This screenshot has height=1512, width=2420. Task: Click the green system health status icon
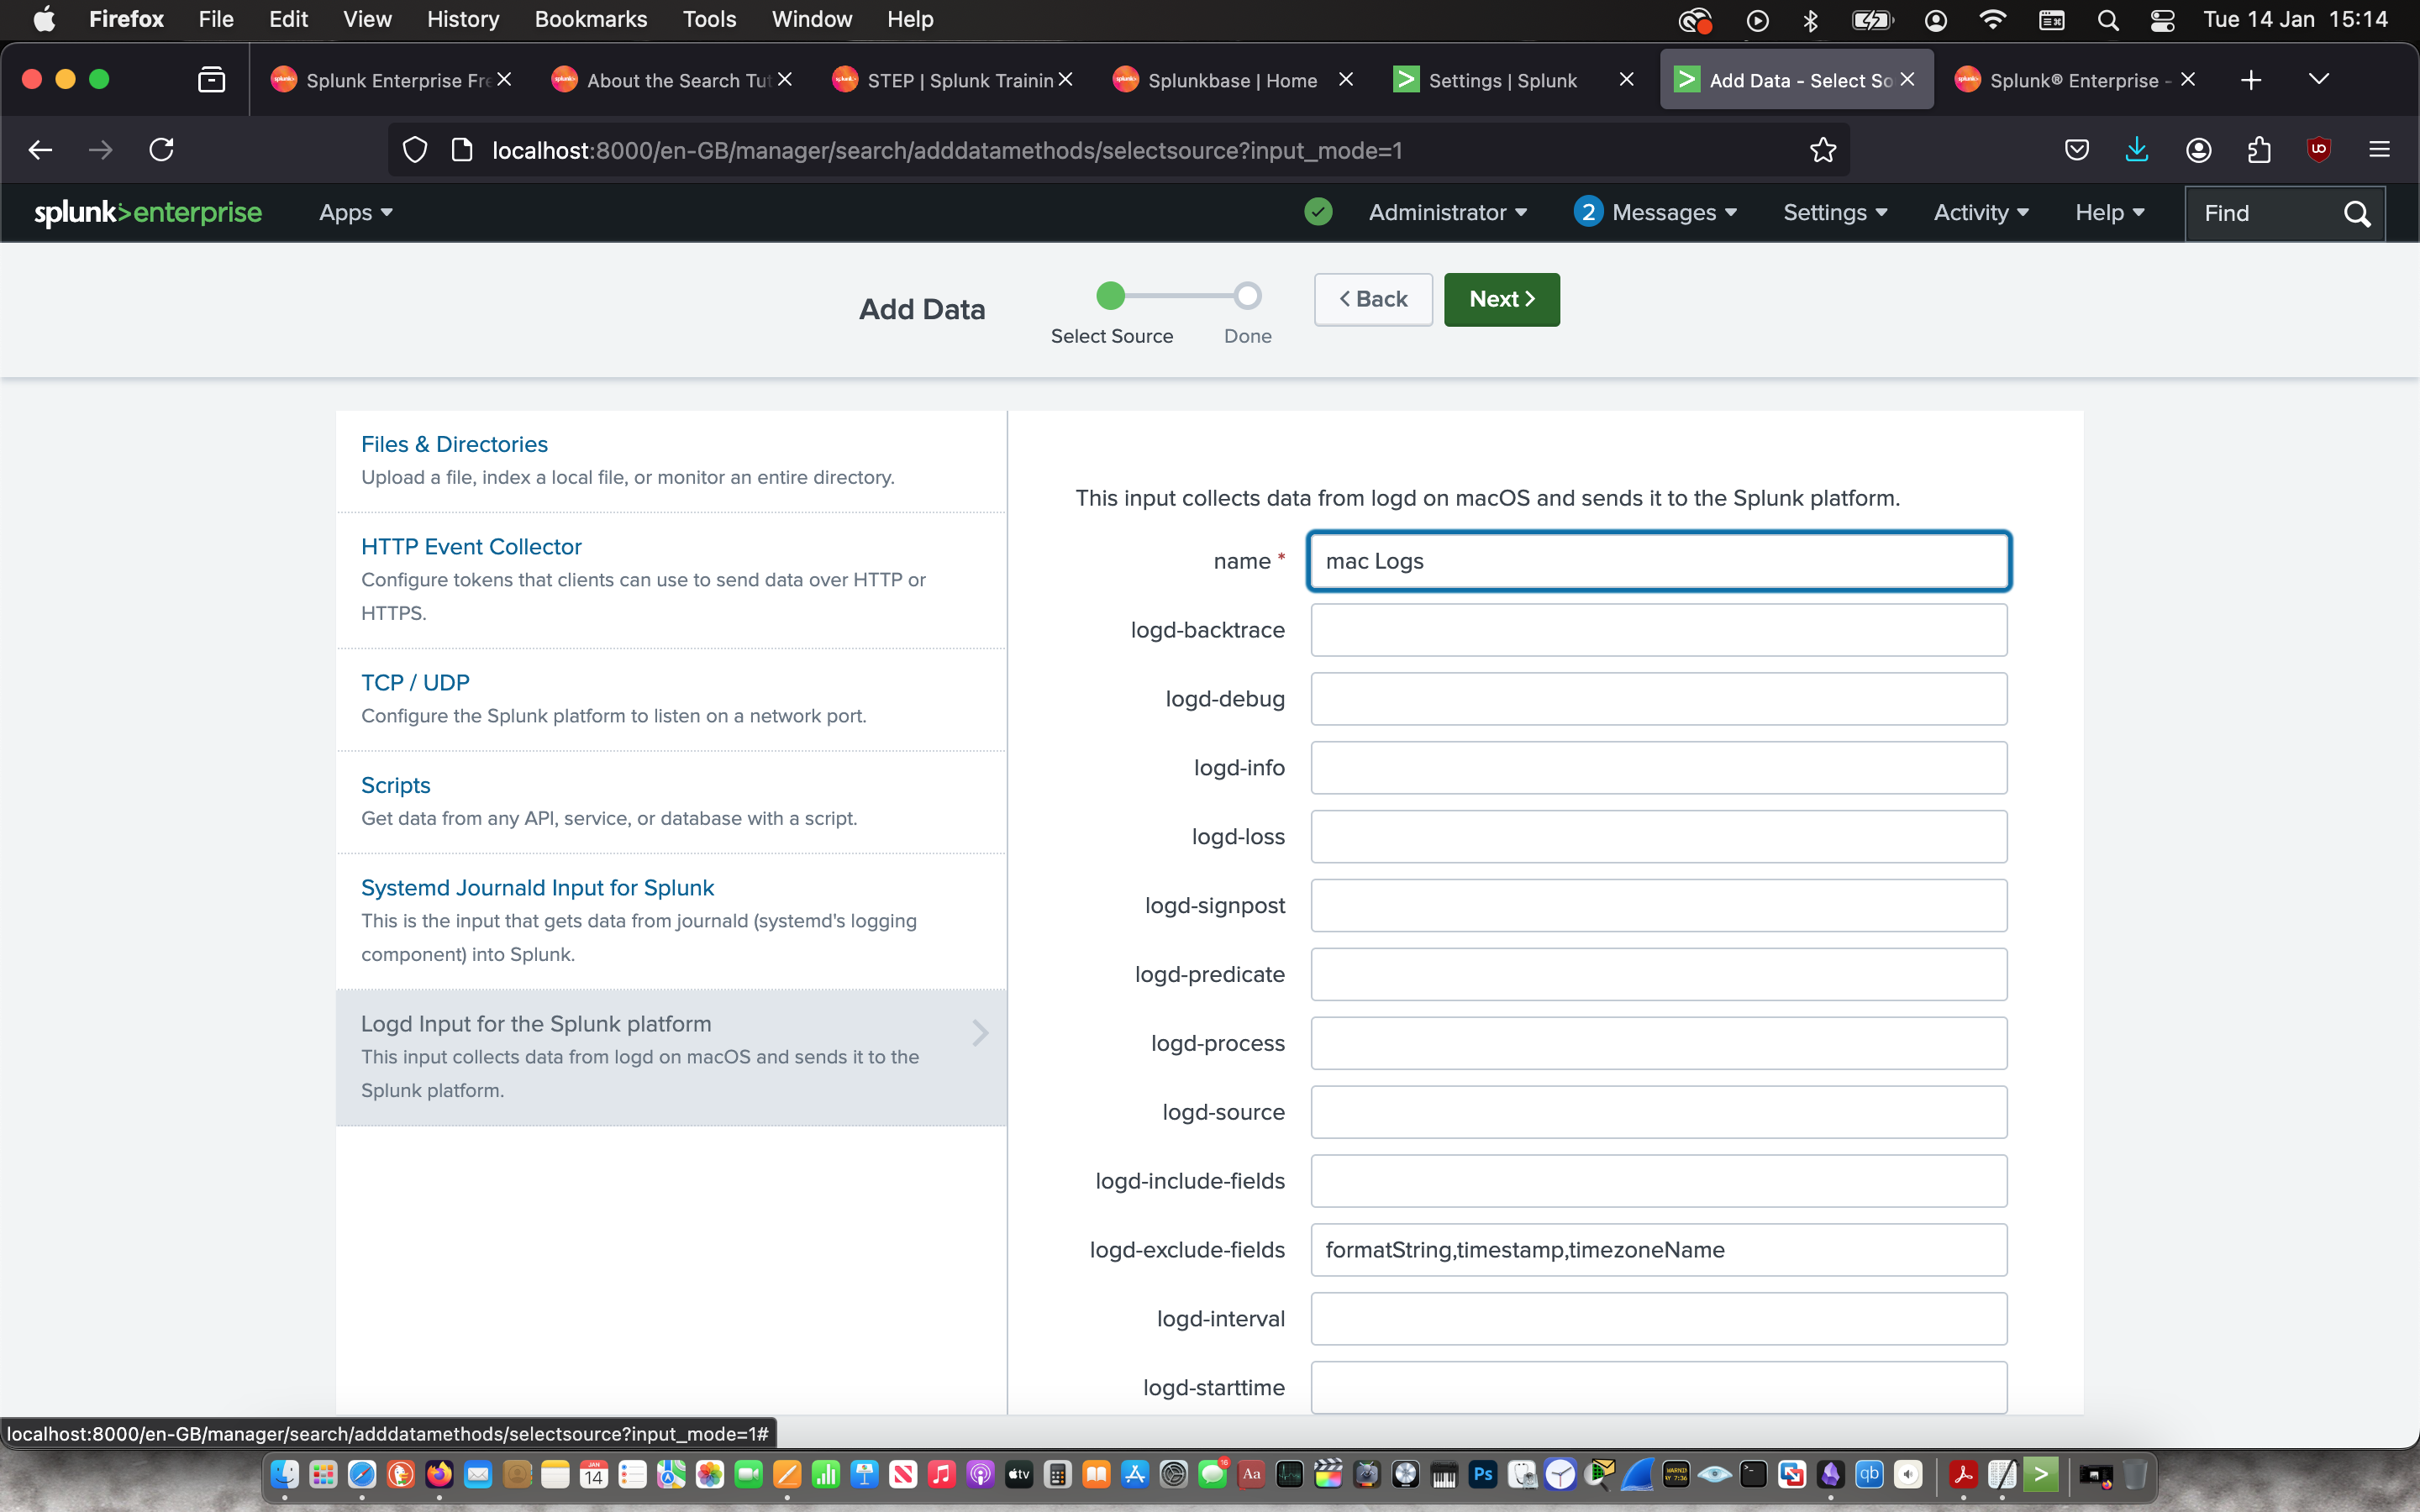click(1318, 212)
